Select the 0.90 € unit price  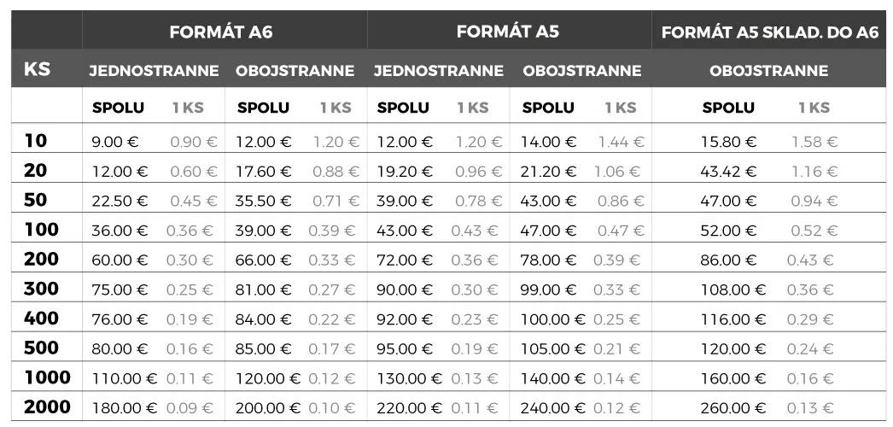coord(193,142)
